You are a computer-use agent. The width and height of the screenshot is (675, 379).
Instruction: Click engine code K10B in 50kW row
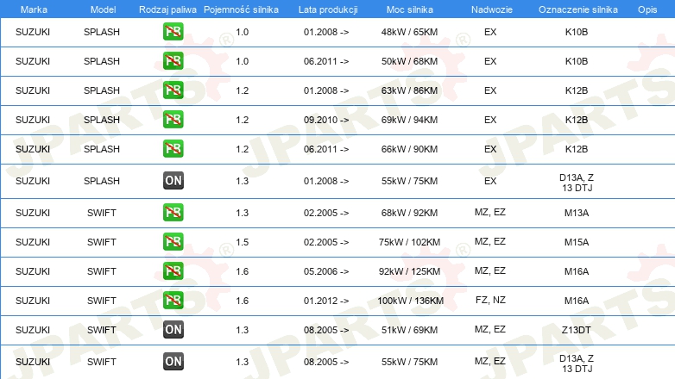point(577,61)
